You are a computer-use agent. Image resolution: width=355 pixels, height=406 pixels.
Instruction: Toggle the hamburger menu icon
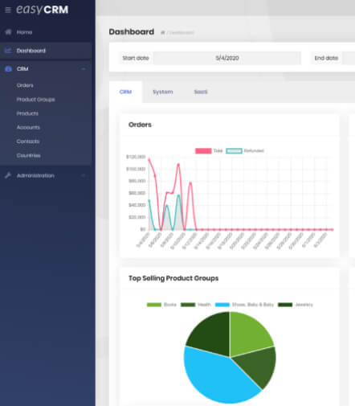pyautogui.click(x=8, y=10)
